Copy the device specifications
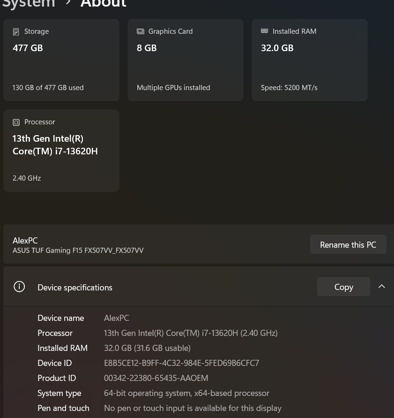394x418 pixels. click(343, 287)
